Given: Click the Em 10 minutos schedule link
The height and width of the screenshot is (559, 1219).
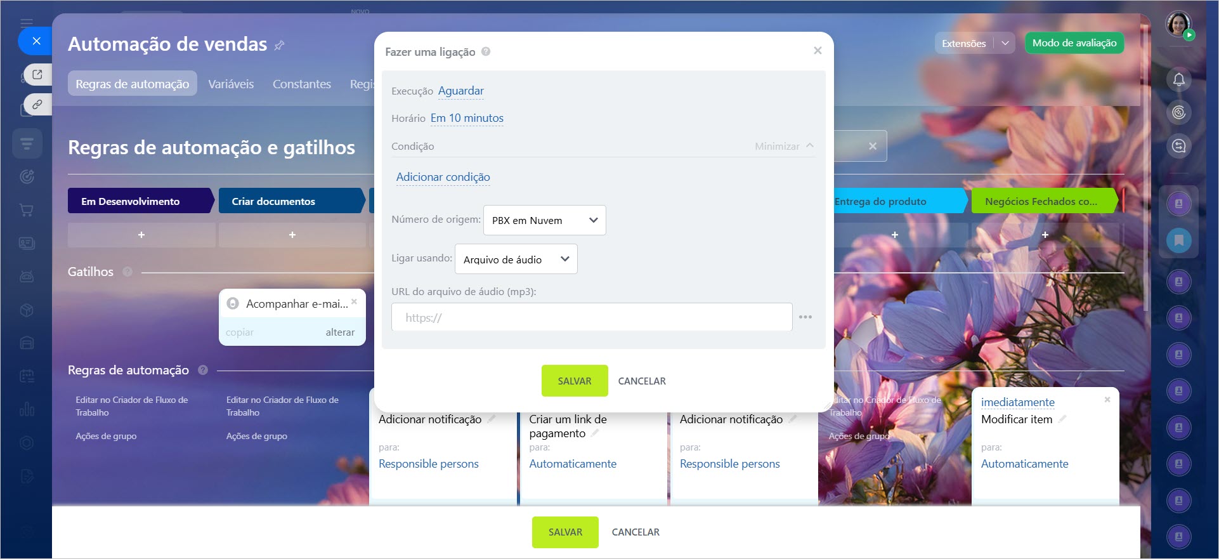Looking at the screenshot, I should pyautogui.click(x=467, y=118).
